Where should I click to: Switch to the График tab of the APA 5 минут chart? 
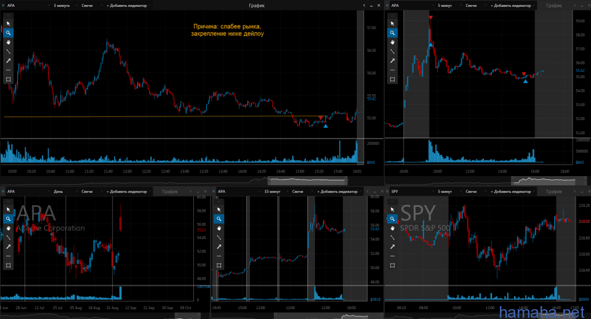[554, 6]
